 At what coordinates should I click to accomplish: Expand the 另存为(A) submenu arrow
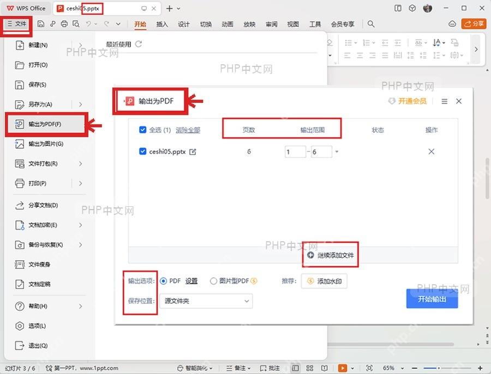coord(81,105)
